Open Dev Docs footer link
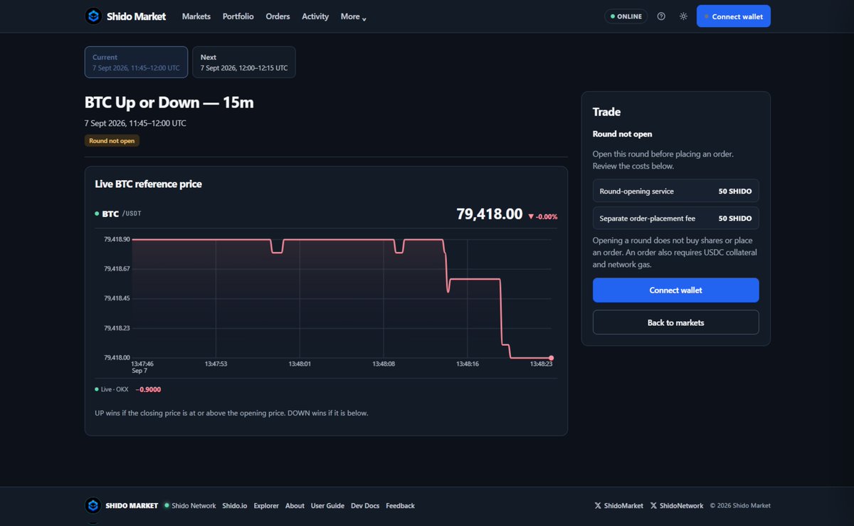 coord(365,506)
